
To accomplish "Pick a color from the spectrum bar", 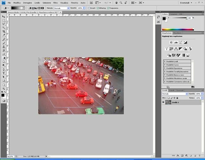I will (x=178, y=29).
